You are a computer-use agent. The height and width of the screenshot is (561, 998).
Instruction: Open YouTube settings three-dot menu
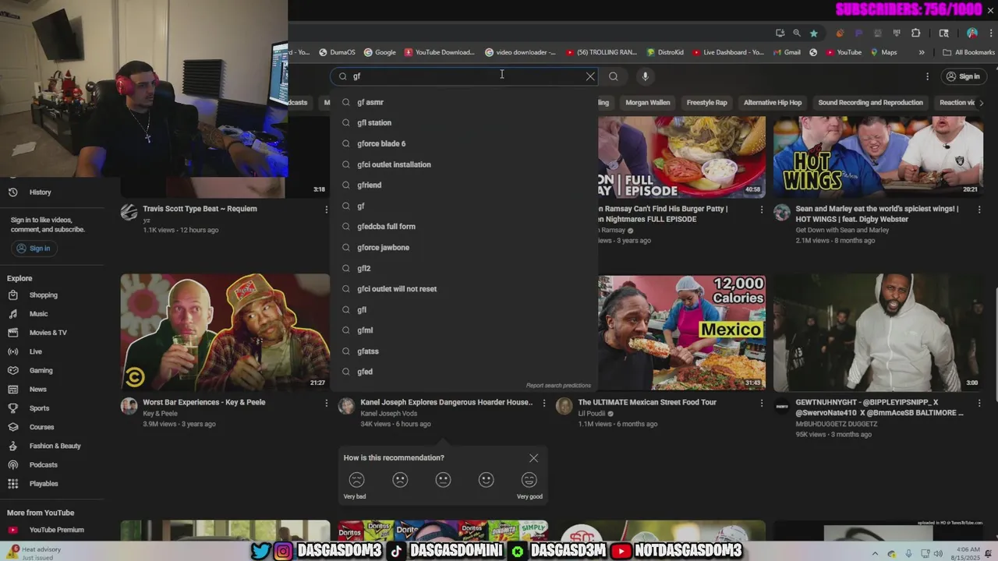(x=927, y=76)
